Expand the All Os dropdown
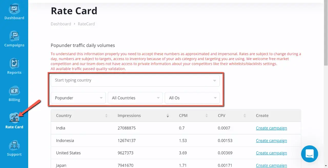The width and height of the screenshot is (328, 168). (x=192, y=98)
